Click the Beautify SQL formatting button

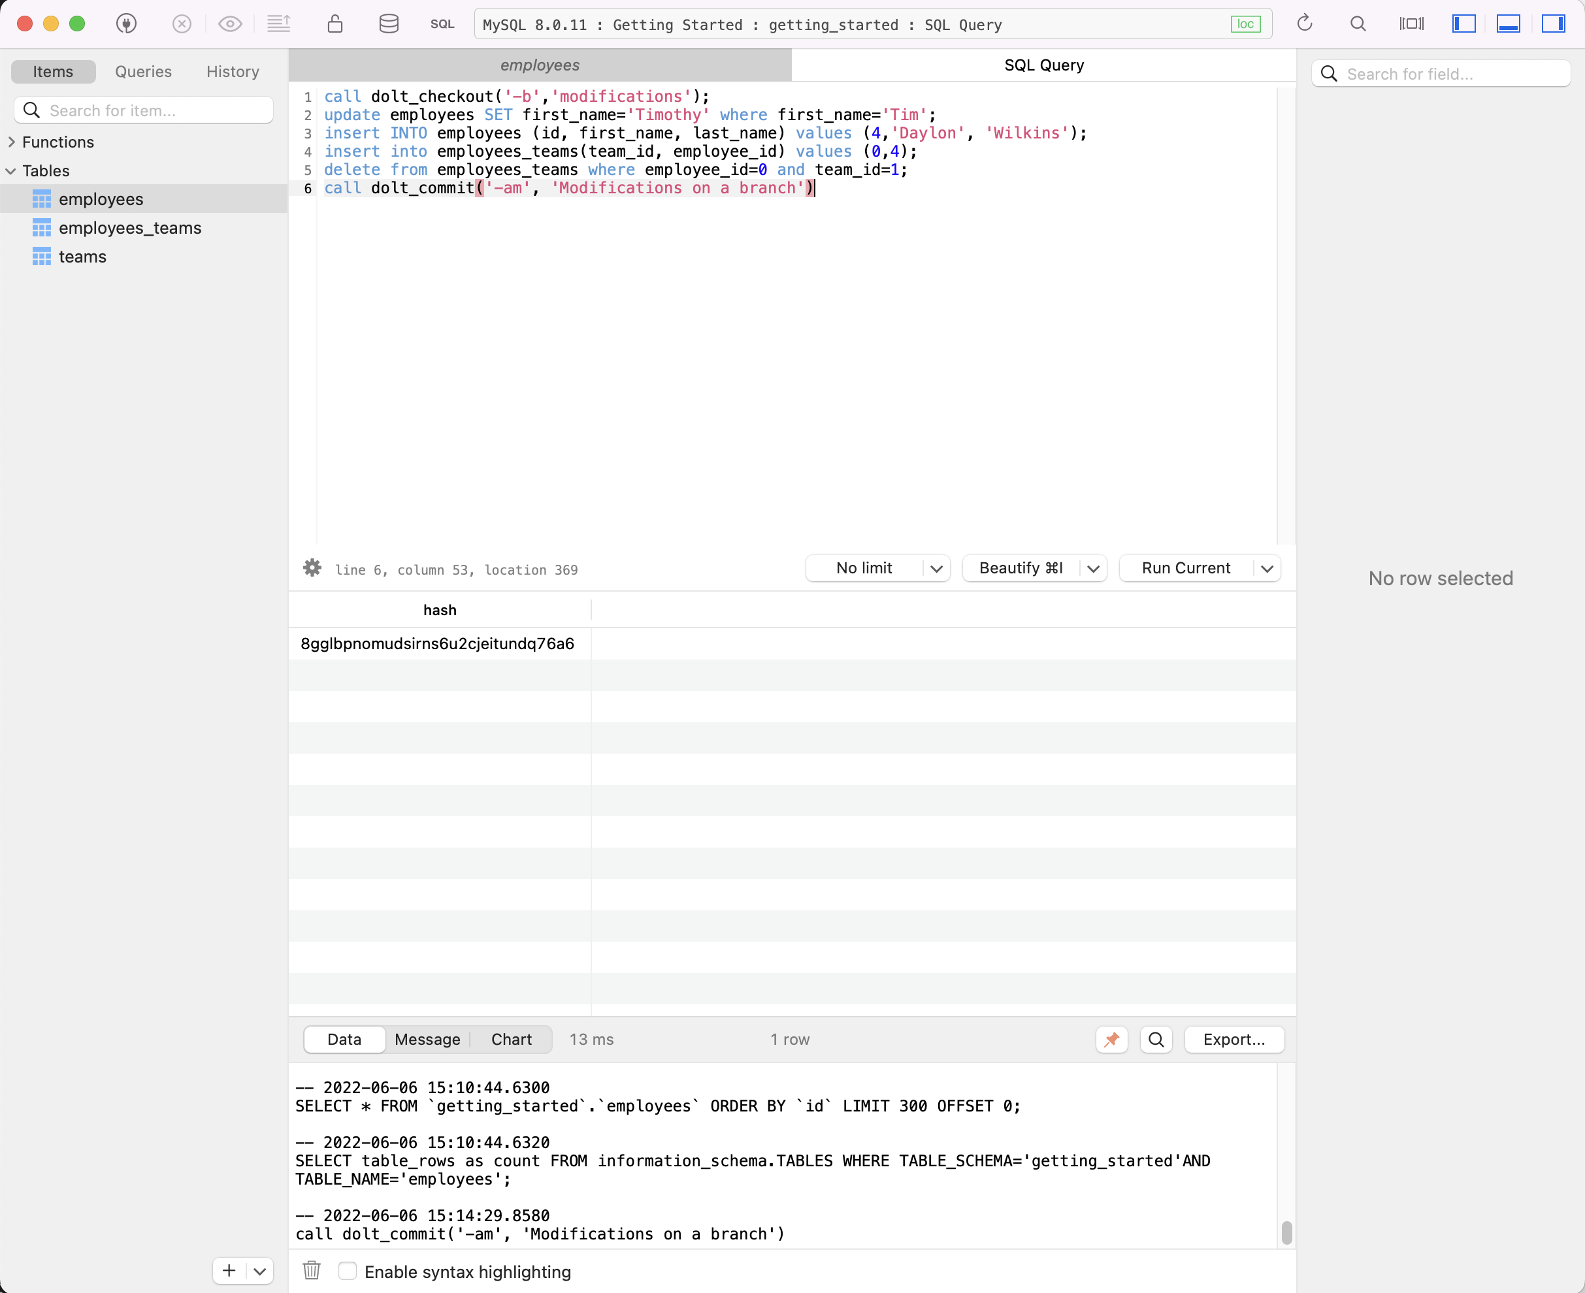(1021, 568)
